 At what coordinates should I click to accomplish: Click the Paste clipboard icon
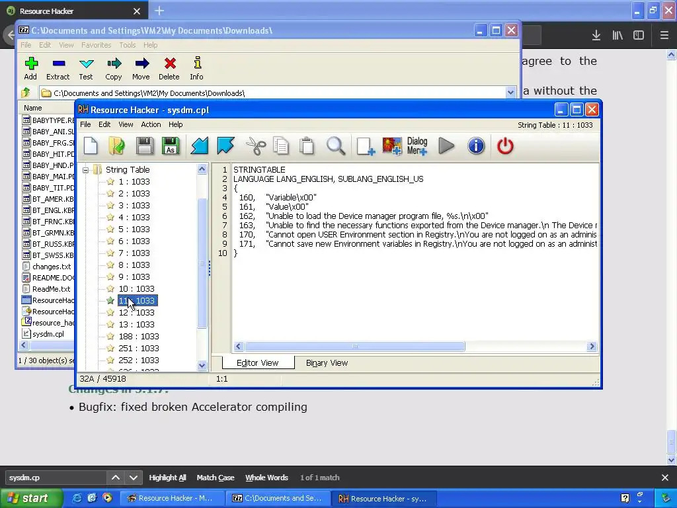click(x=307, y=146)
